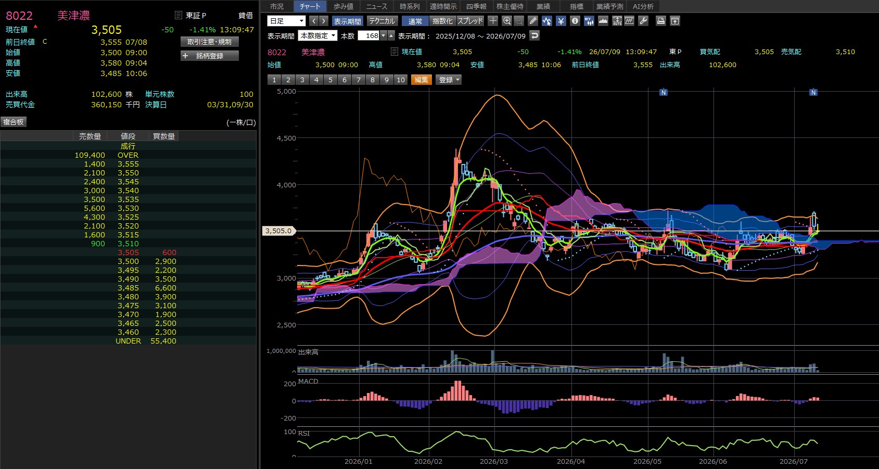Click the yen symbol icon in toolbar

tap(561, 21)
